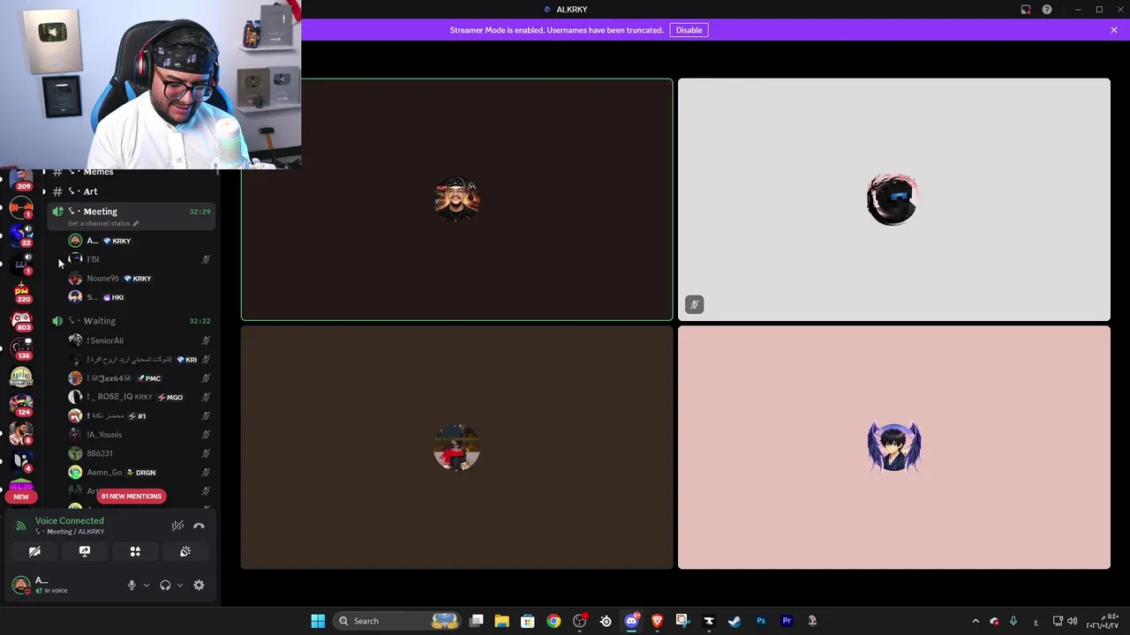Turn on camera in voice panel
This screenshot has width=1130, height=635.
coord(34,551)
